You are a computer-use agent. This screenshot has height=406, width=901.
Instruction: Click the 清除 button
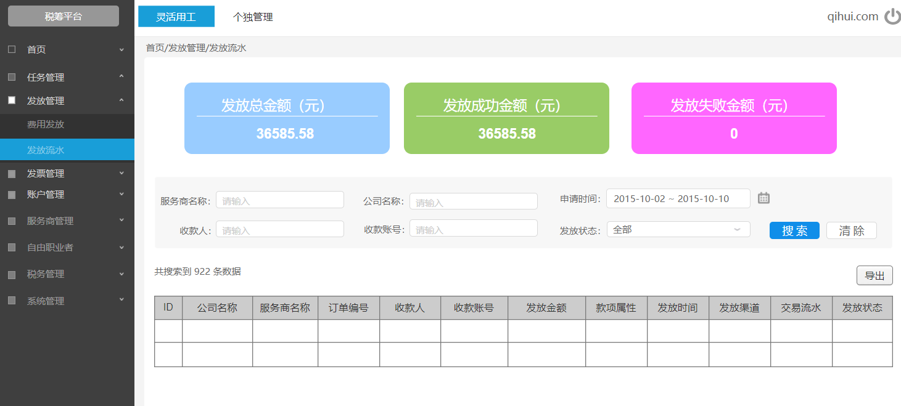[x=852, y=230]
